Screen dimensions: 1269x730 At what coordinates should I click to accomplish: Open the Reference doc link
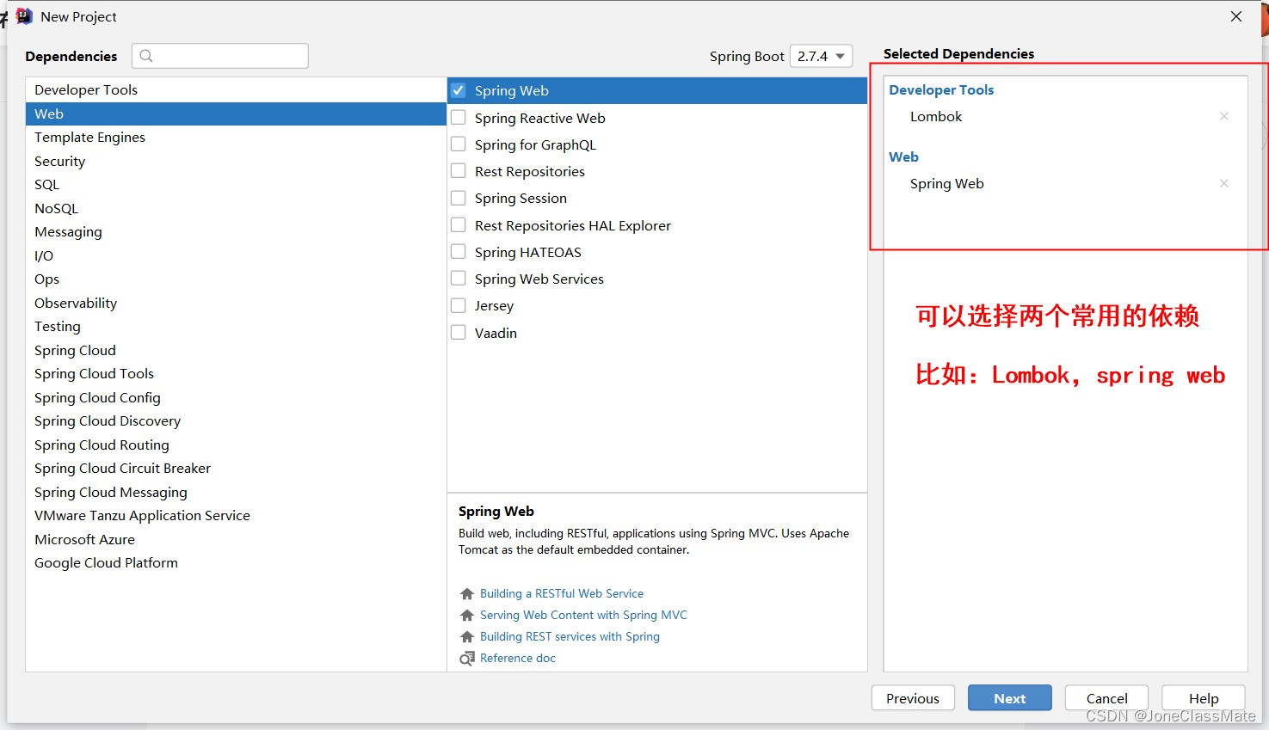518,658
